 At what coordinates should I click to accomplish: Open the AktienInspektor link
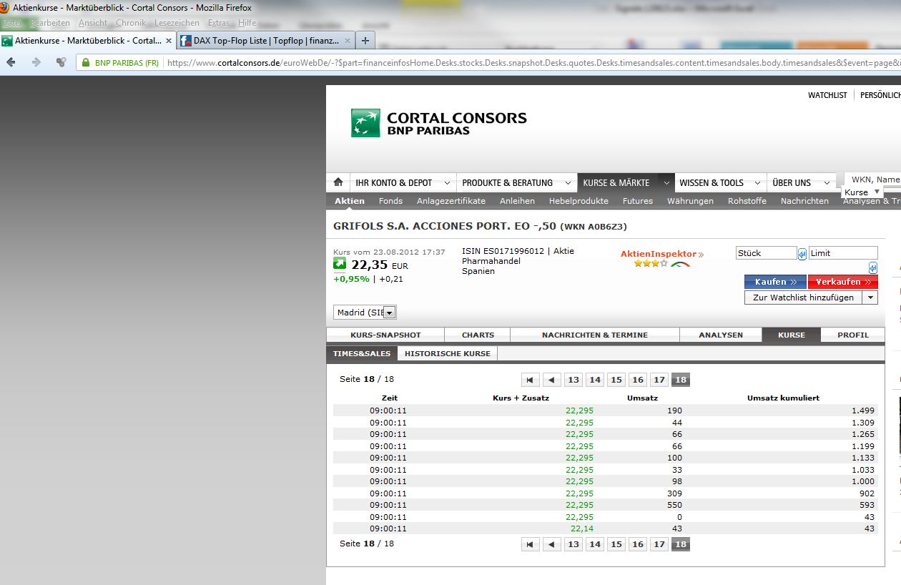661,254
